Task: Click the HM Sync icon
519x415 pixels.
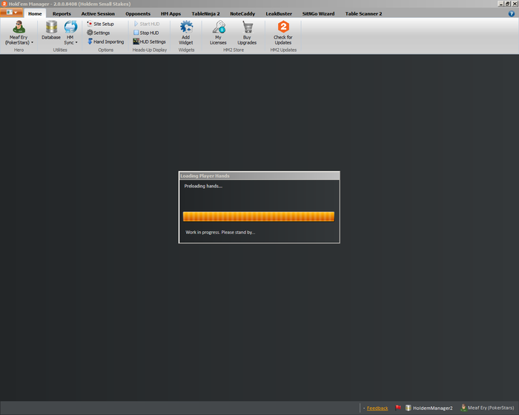Action: pyautogui.click(x=70, y=27)
